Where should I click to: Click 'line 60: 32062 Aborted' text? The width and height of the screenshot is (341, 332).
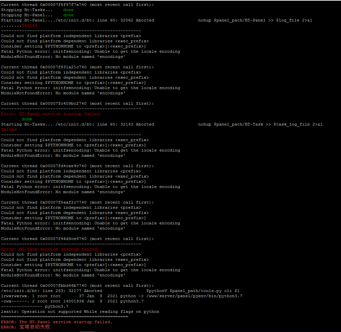126,20
